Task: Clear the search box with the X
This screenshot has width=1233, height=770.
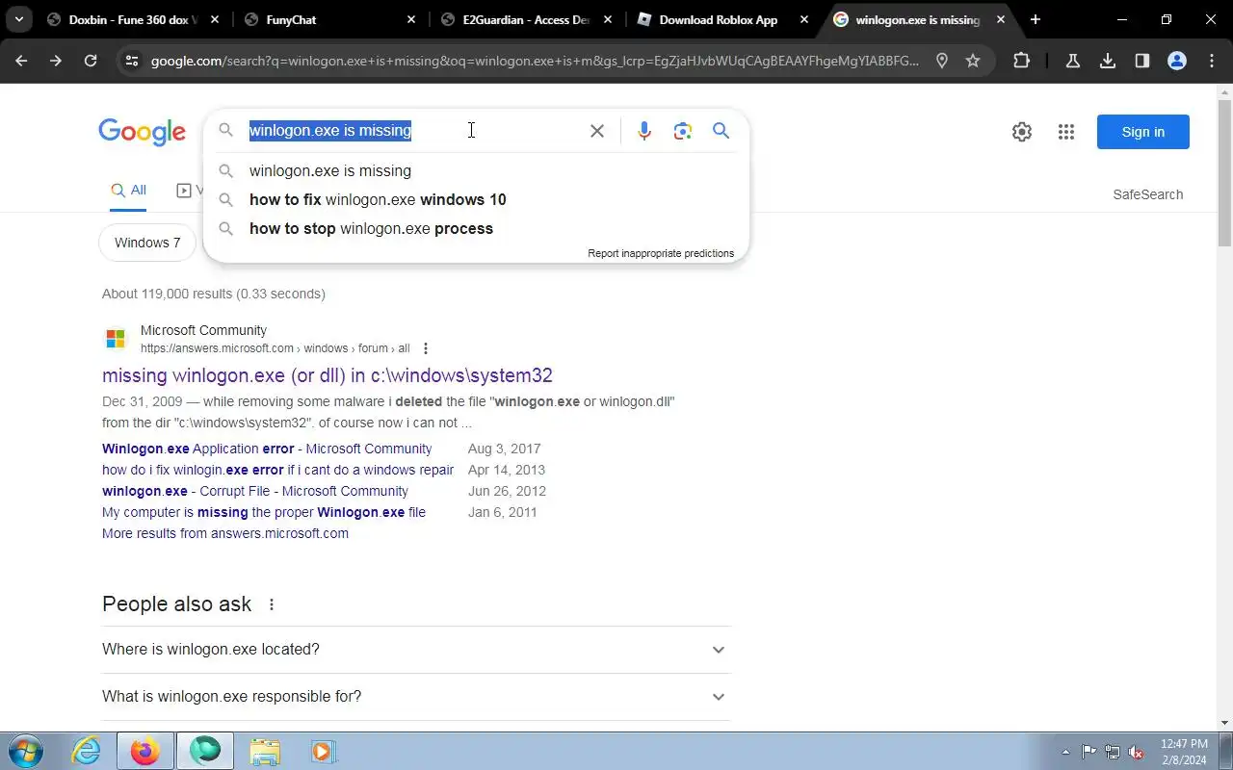Action: [597, 131]
